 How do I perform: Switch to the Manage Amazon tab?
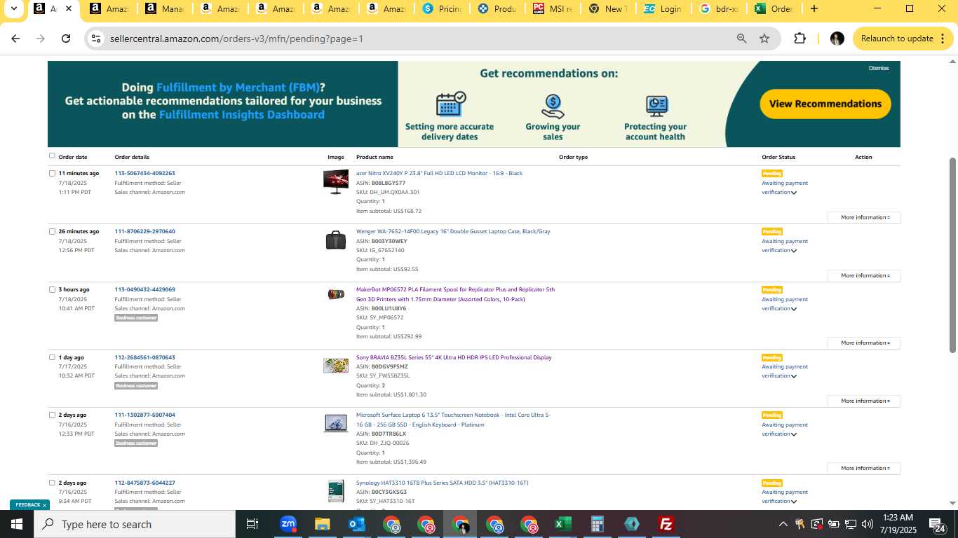[x=166, y=9]
